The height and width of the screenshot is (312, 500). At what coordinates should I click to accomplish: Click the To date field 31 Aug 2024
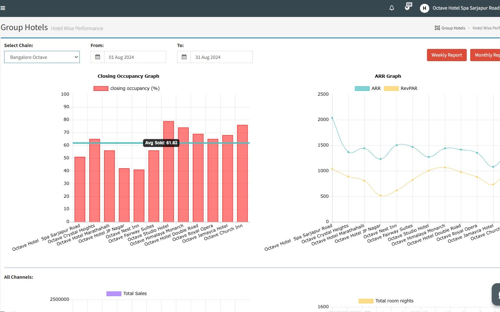point(221,57)
